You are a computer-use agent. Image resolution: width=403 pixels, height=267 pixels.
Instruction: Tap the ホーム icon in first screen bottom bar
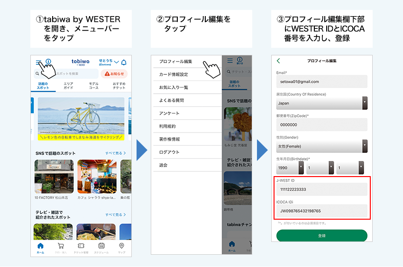tap(40, 248)
